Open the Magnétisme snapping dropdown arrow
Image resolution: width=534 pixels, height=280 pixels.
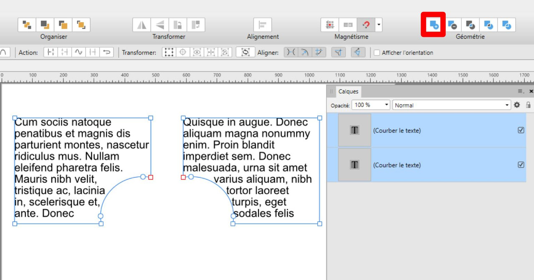click(x=379, y=25)
